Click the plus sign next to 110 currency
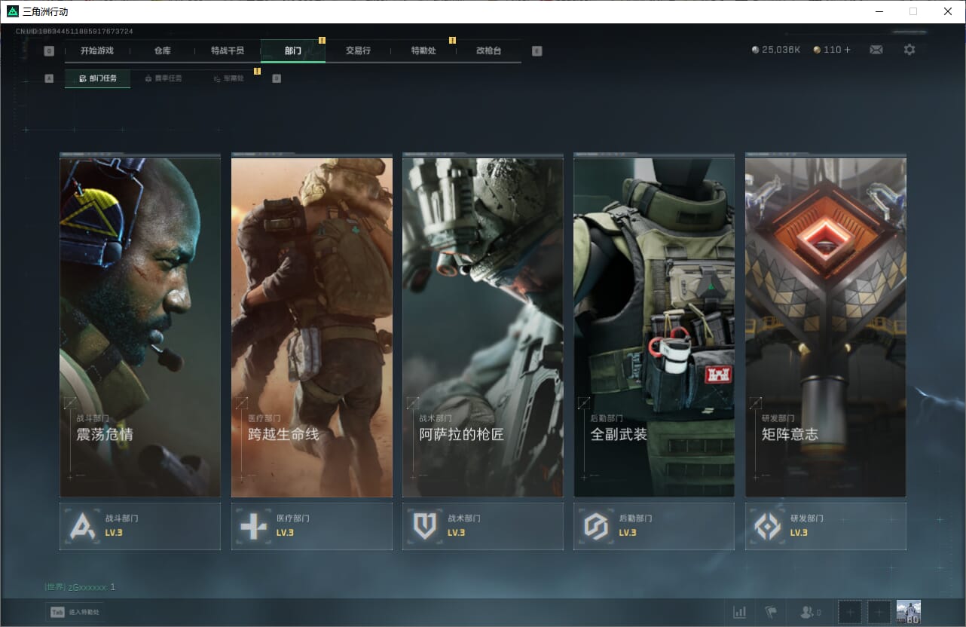The width and height of the screenshot is (966, 627). (x=848, y=50)
